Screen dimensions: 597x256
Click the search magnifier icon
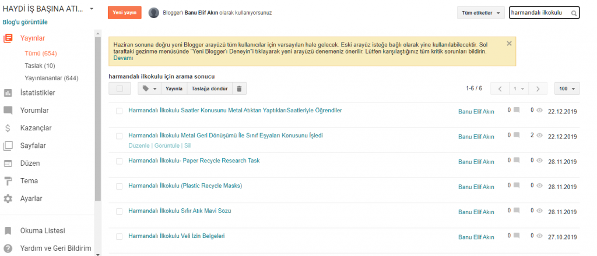574,13
